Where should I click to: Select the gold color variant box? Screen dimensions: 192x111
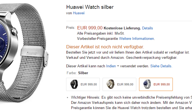pyautogui.click(x=119, y=84)
